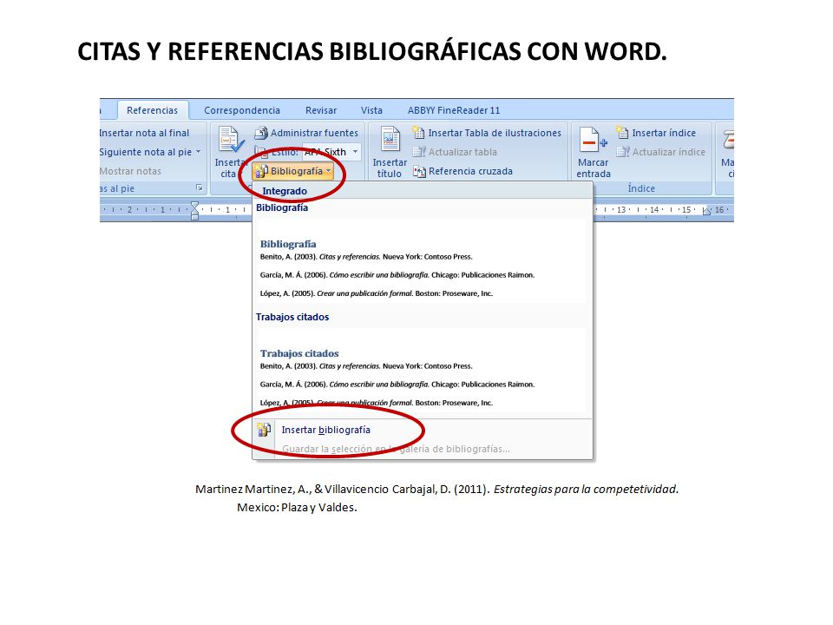Click the Administrar fuentes icon
The image size is (833, 625).
[260, 133]
